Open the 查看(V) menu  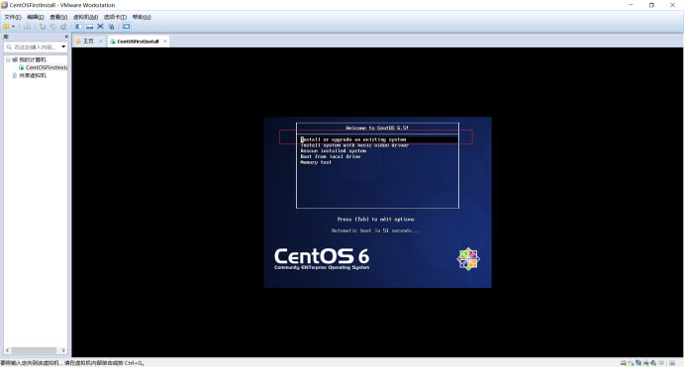[58, 17]
